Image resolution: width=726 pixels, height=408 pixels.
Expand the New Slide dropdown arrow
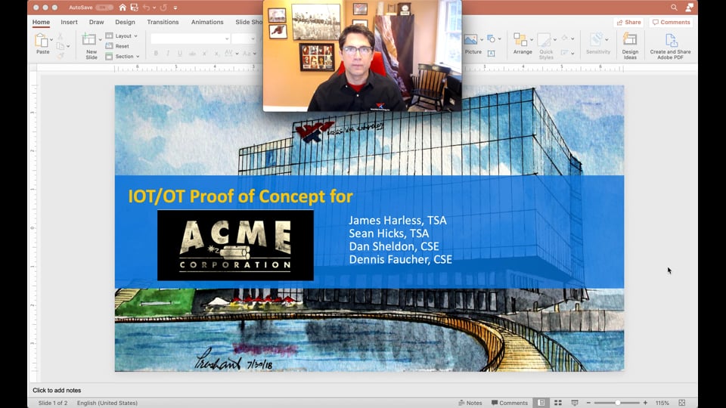coord(100,40)
